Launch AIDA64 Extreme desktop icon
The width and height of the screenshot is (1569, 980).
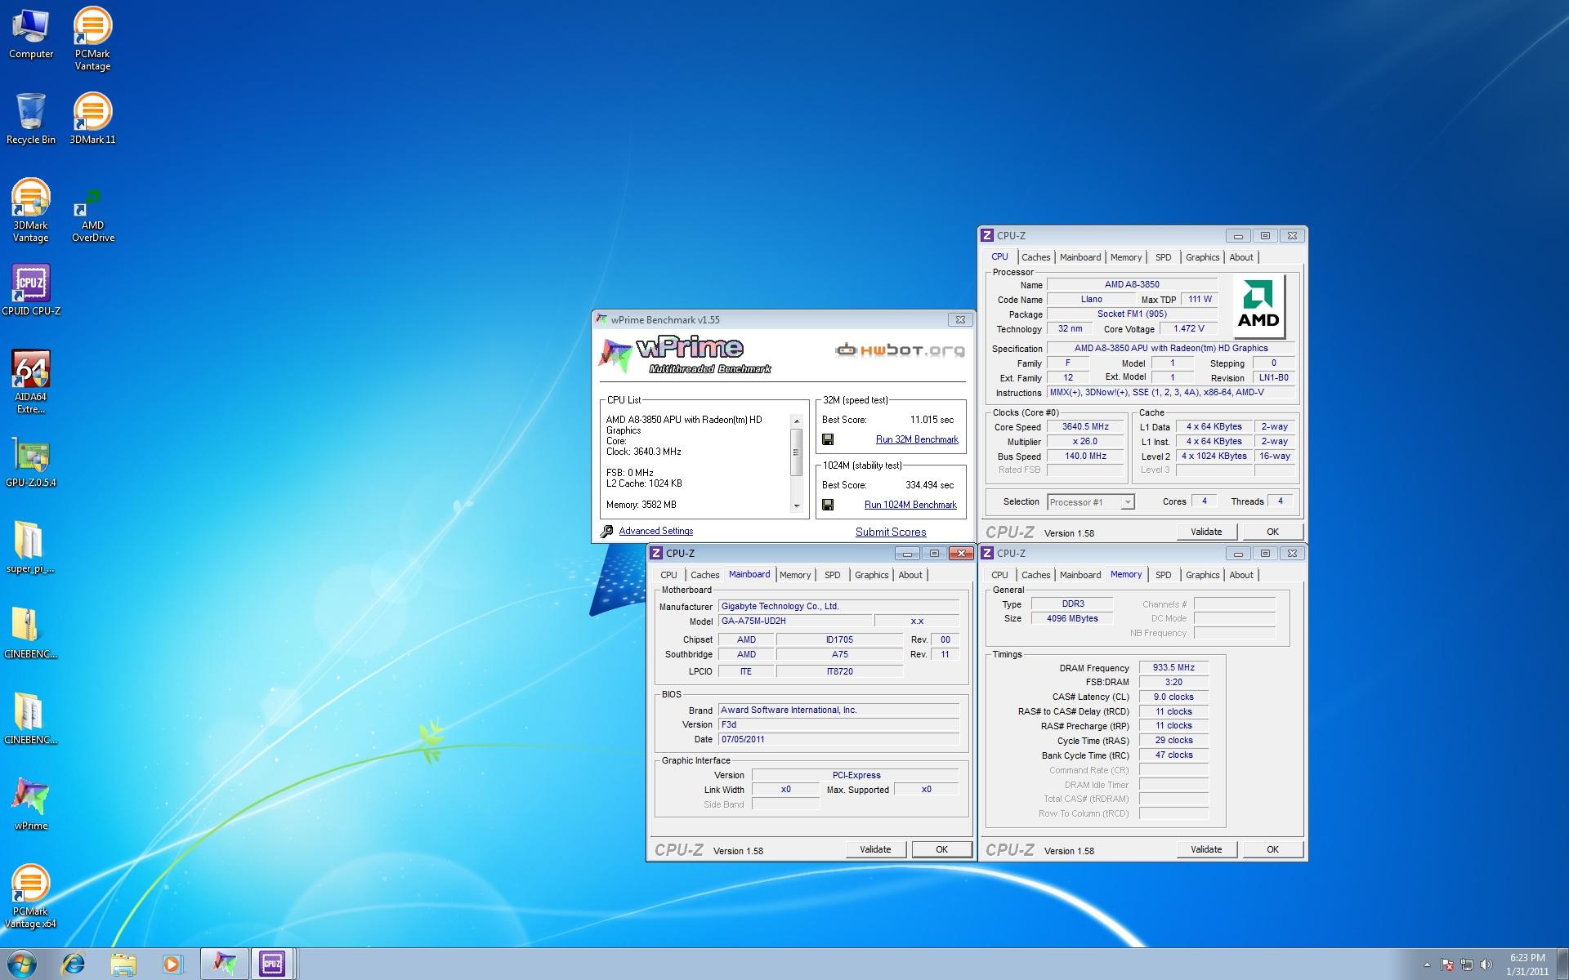[x=31, y=381]
